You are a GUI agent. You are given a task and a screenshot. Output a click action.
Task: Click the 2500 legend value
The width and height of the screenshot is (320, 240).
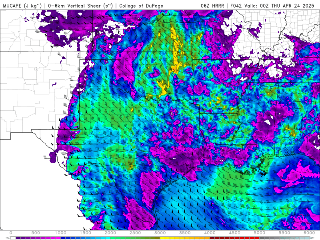(135, 233)
